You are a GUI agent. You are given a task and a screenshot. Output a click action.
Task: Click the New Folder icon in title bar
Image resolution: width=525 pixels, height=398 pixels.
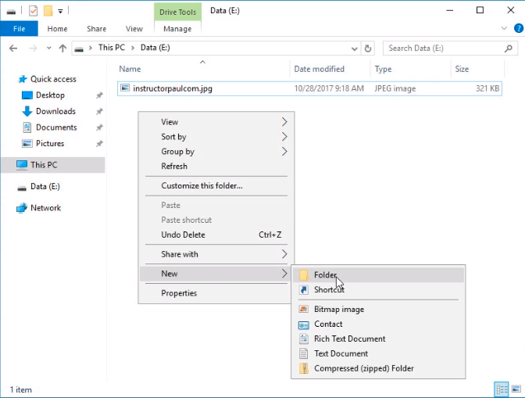48,10
